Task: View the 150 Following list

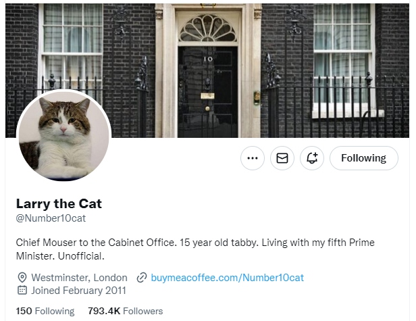Action: coord(45,311)
